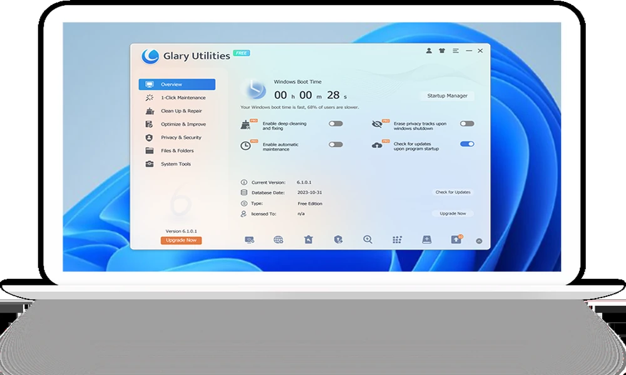Click the Check for Updates button
This screenshot has width=626, height=375.
(453, 192)
